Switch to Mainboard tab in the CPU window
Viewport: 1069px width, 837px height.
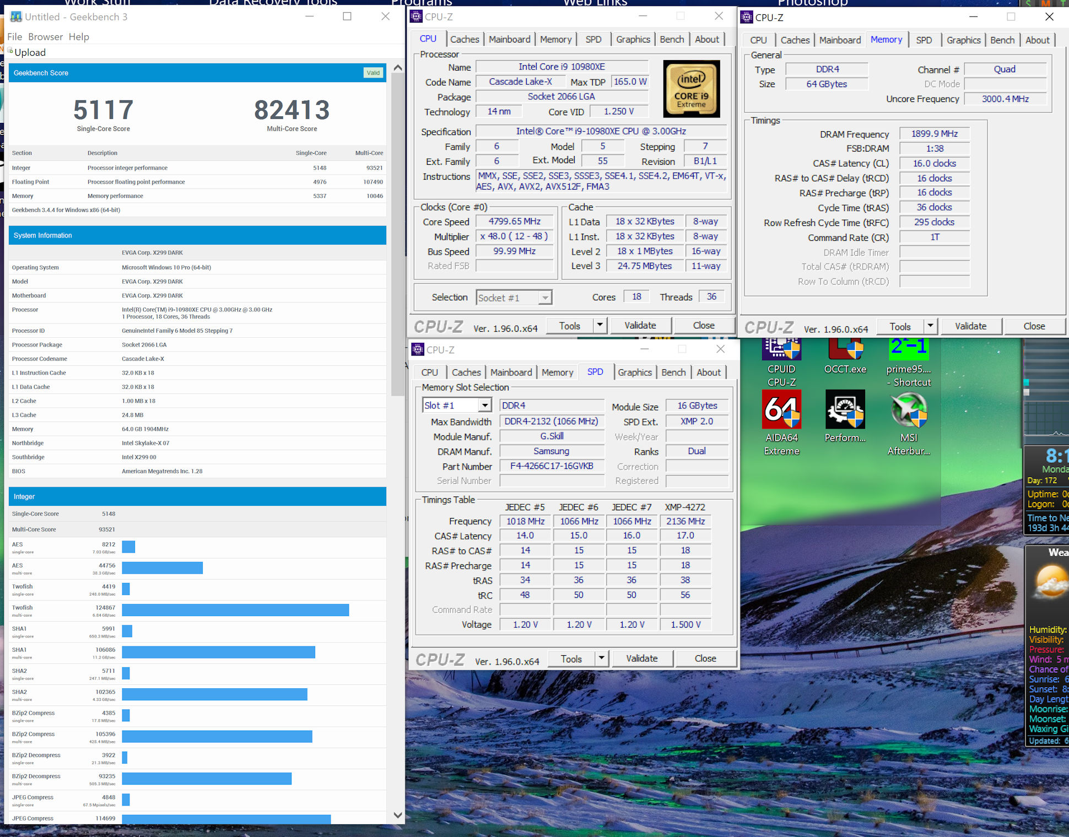click(510, 39)
